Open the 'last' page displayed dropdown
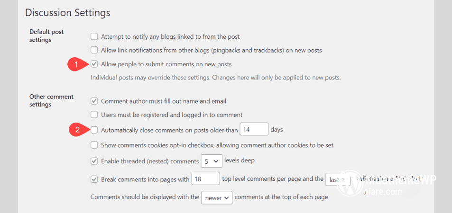The width and height of the screenshot is (452, 213). coord(338,179)
